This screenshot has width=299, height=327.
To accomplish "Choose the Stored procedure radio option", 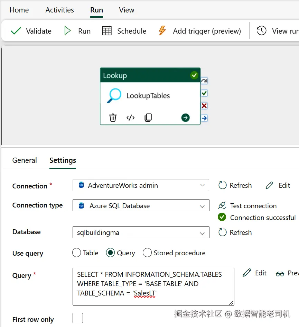I will 147,253.
